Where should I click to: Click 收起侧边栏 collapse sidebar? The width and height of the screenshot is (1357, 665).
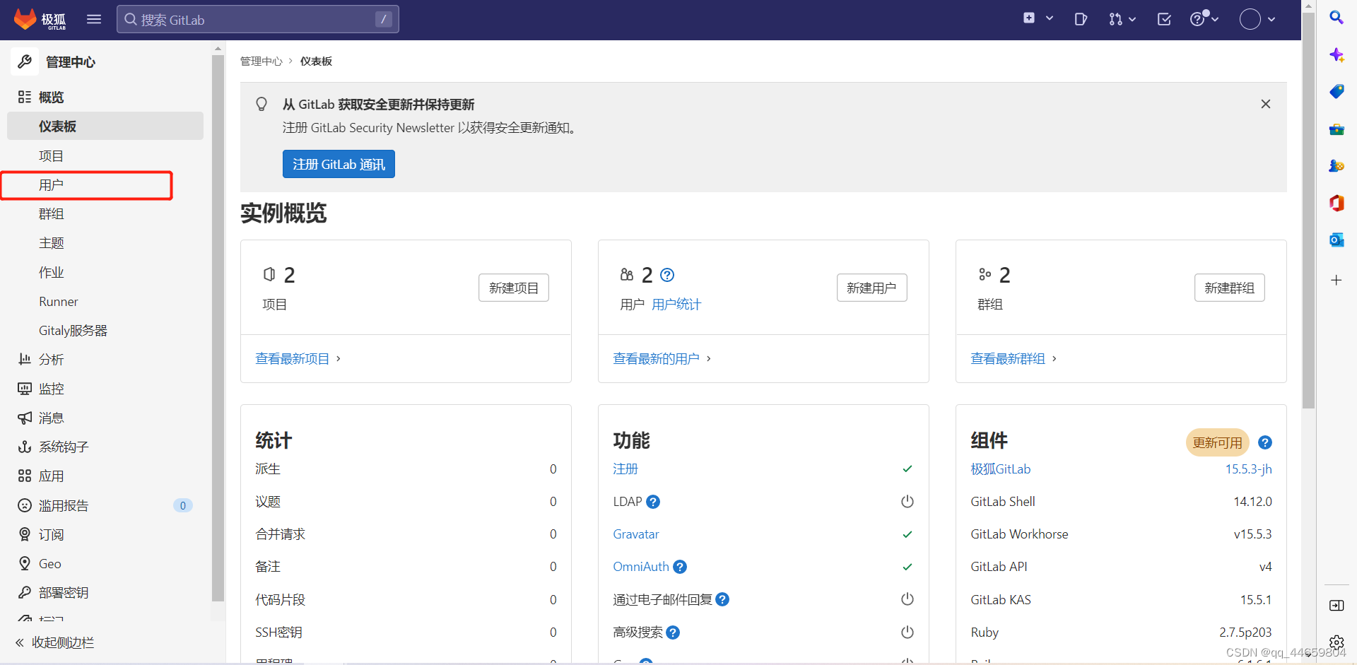(55, 642)
